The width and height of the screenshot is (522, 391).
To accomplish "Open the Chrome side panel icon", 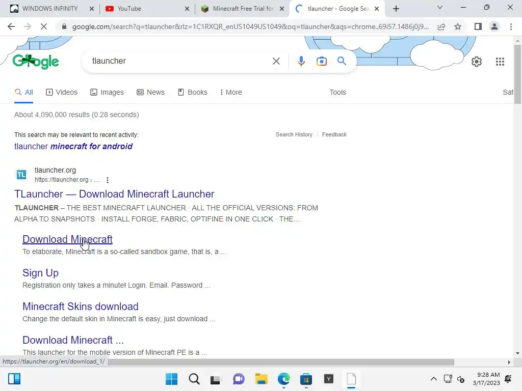I will tap(478, 26).
